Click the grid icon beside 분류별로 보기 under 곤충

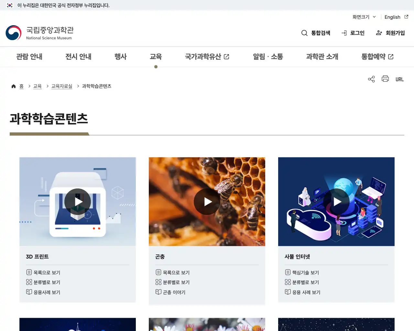coord(158,282)
